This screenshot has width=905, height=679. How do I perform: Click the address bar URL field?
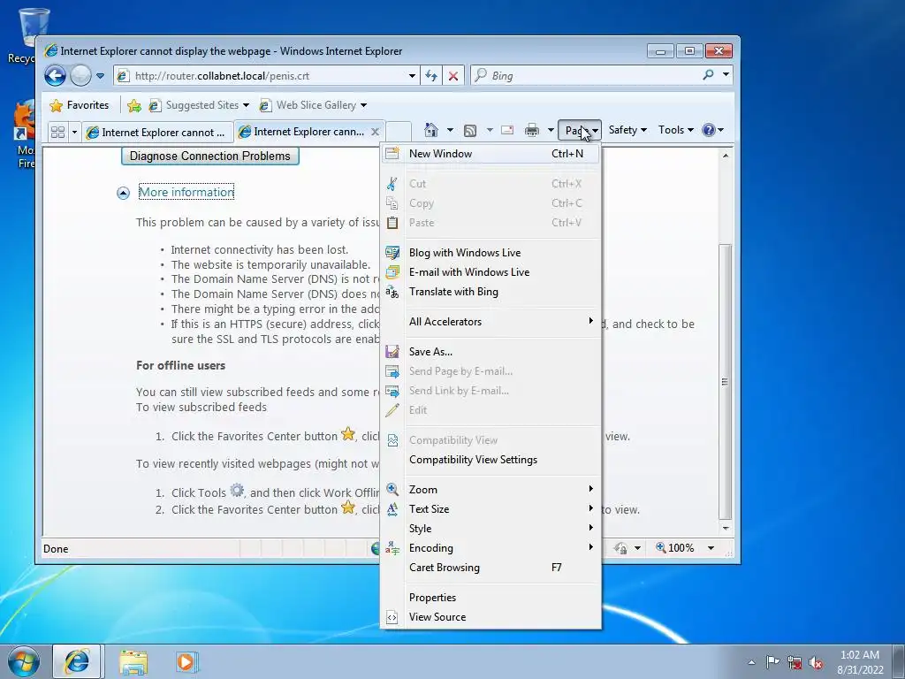coord(260,76)
